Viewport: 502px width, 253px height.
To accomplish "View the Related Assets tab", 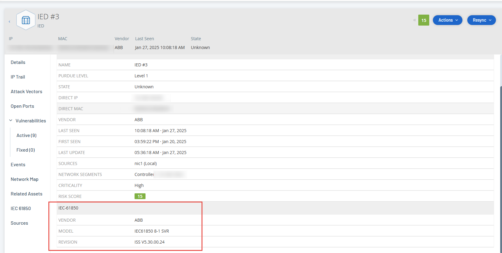I will click(26, 194).
